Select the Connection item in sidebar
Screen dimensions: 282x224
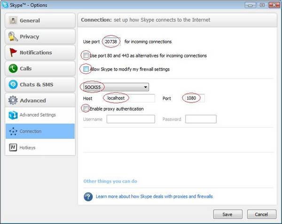pos(40,131)
